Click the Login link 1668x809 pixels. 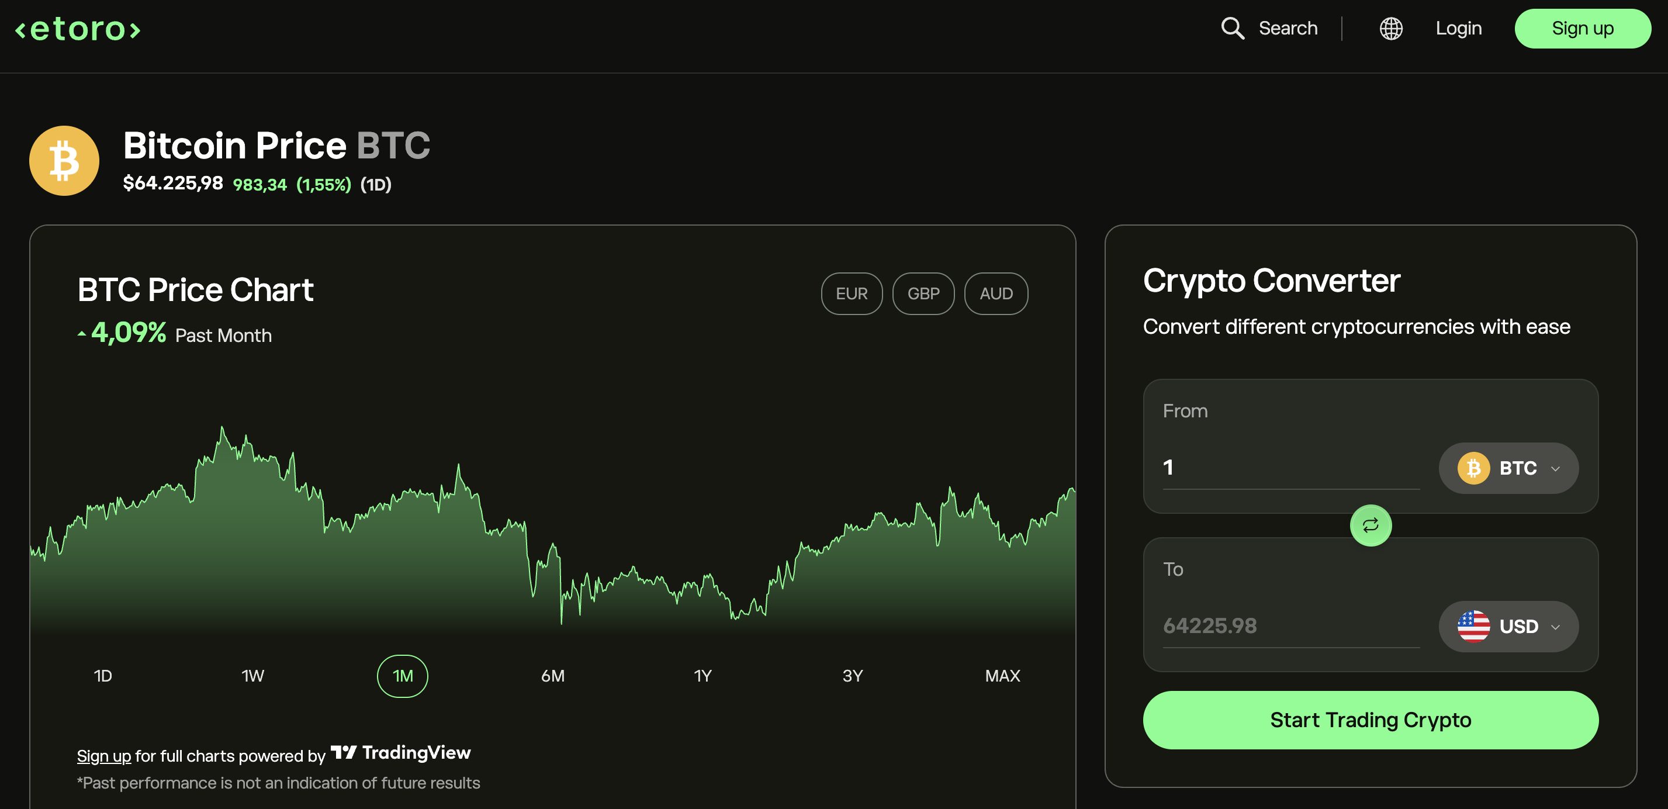click(1458, 29)
